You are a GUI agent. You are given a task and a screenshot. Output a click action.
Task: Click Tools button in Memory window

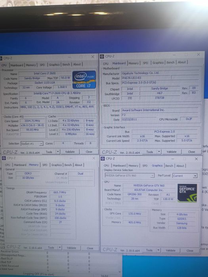[51, 248]
